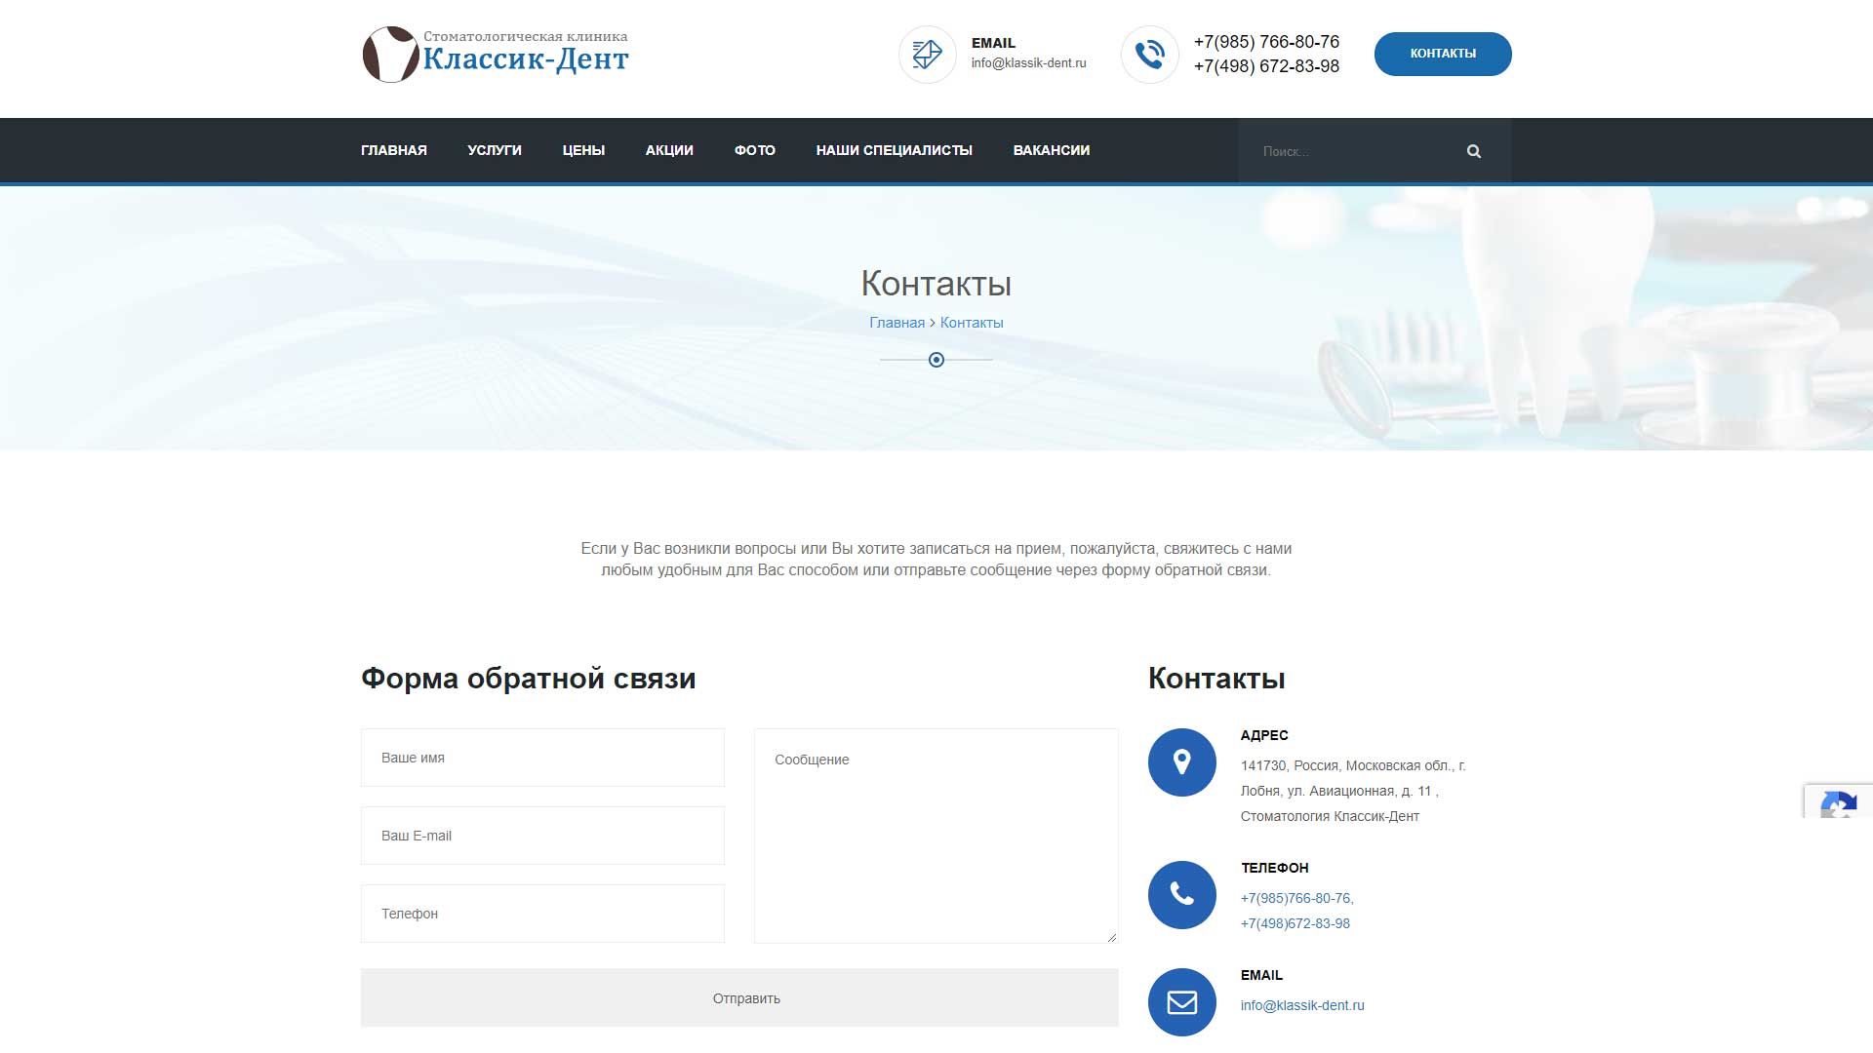Click the blue envelope icon beside EMAIL

1181,1001
